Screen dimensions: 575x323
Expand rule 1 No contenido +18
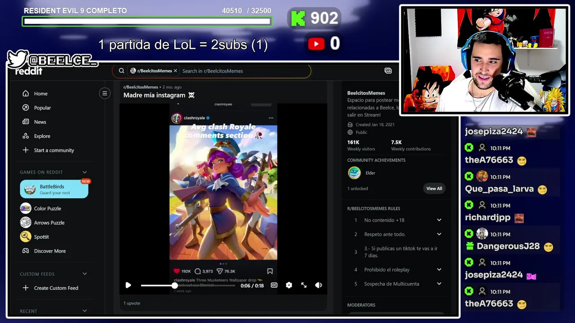tap(439, 220)
